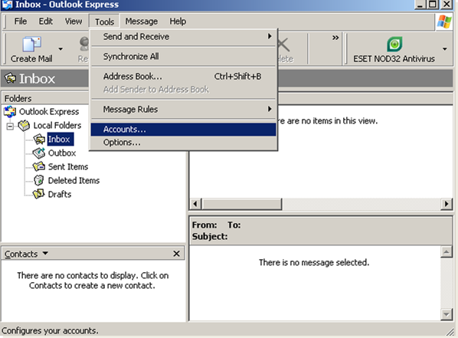Select the Local Folders icon
Viewport: 458px width, 338px height.
coord(24,126)
